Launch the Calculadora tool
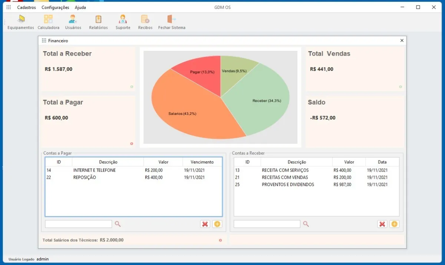 [48, 20]
